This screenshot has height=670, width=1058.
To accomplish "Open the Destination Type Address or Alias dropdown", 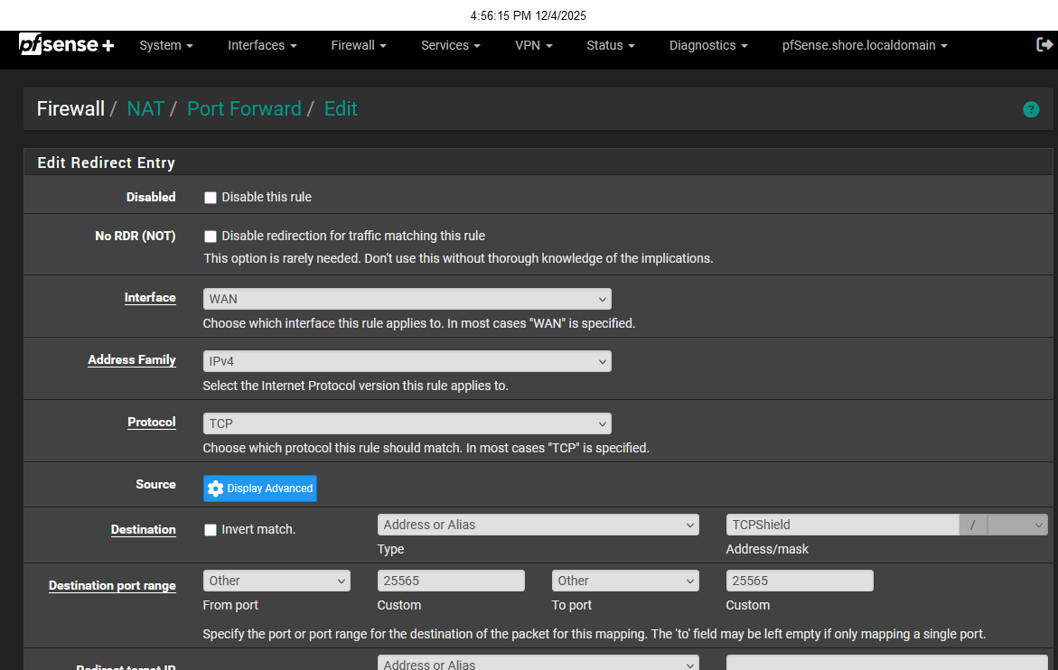I will point(538,525).
